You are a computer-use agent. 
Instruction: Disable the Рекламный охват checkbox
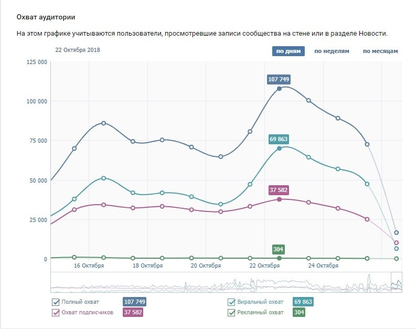[x=231, y=312]
